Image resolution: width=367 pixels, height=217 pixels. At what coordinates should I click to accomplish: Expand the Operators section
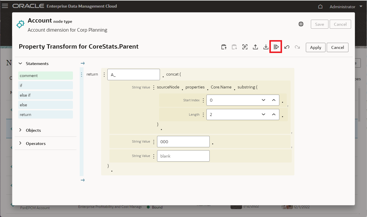click(20, 143)
